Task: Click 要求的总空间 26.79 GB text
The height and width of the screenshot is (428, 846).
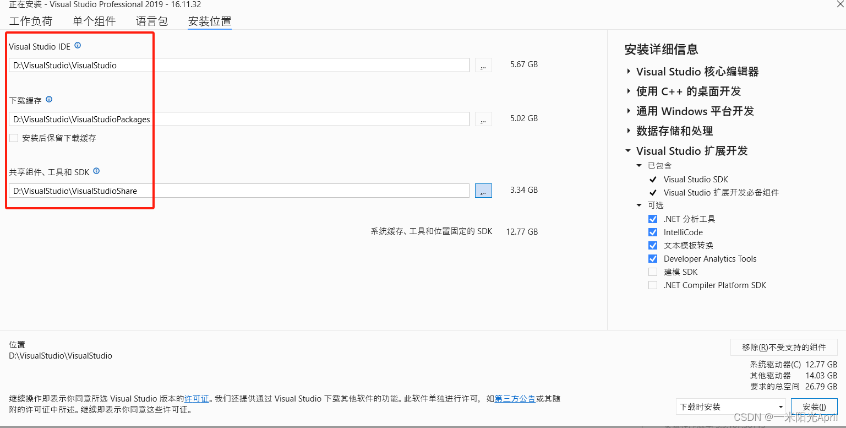Action: [794, 386]
